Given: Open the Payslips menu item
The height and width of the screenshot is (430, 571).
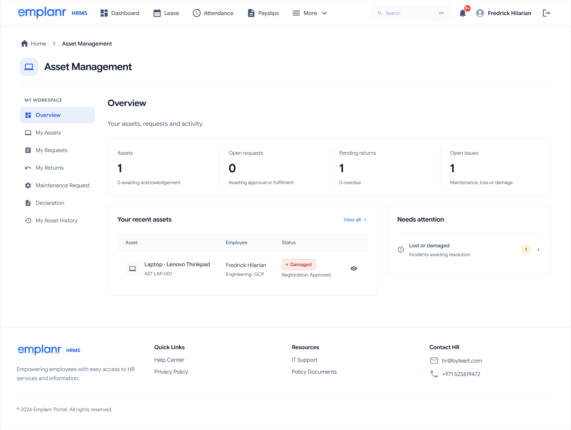Looking at the screenshot, I should pos(263,13).
